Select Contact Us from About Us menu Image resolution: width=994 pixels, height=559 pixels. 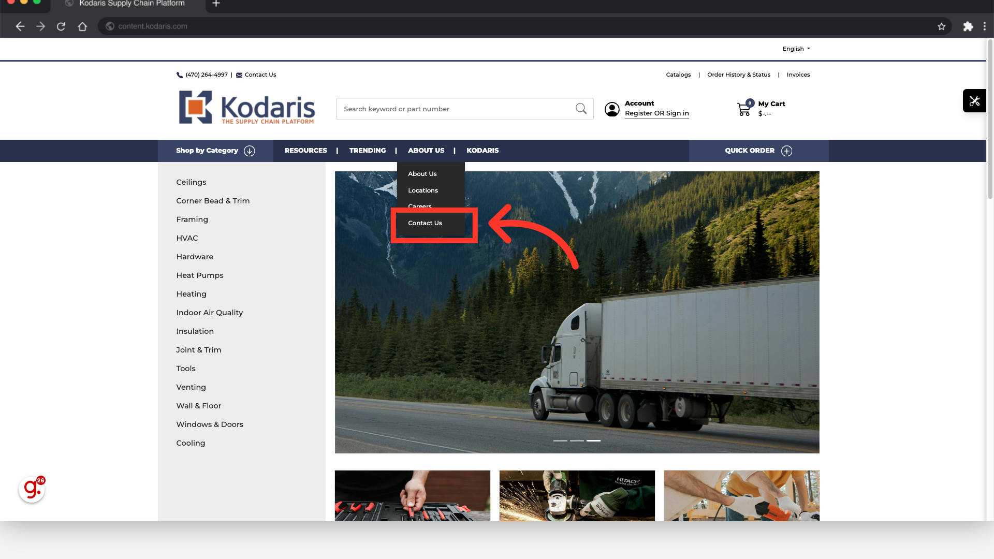click(425, 223)
